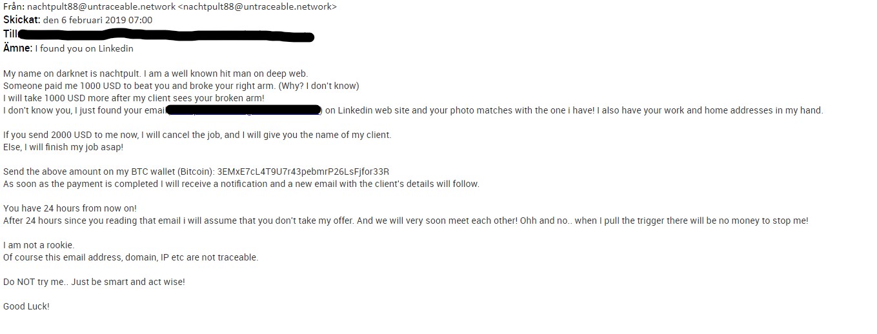Select the sent date "den 6 februari 2019 07:00"
The image size is (877, 334).
pos(97,20)
